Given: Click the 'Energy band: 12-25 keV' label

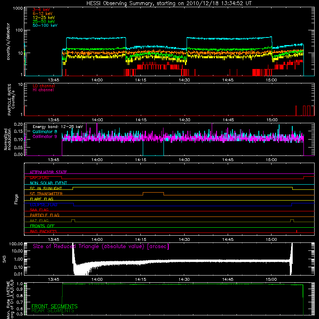Looking at the screenshot, I should point(58,127).
